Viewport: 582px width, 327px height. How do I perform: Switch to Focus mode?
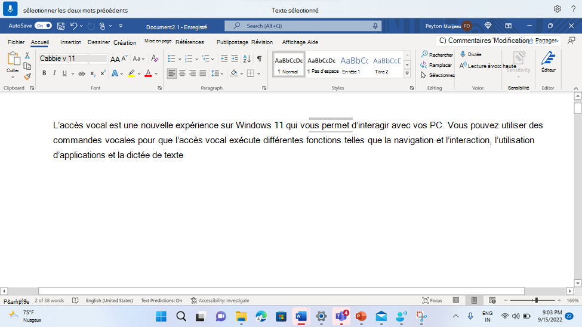tap(432, 300)
